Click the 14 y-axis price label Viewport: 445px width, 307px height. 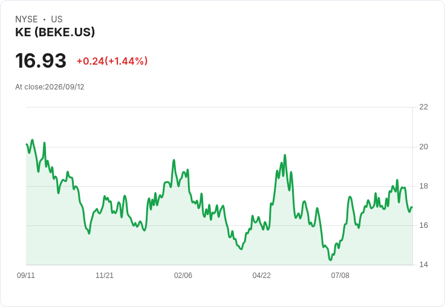[423, 265]
